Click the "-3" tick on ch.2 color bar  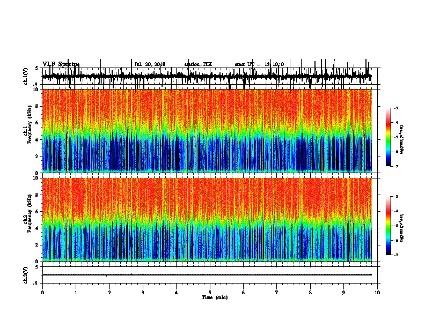[x=395, y=197]
